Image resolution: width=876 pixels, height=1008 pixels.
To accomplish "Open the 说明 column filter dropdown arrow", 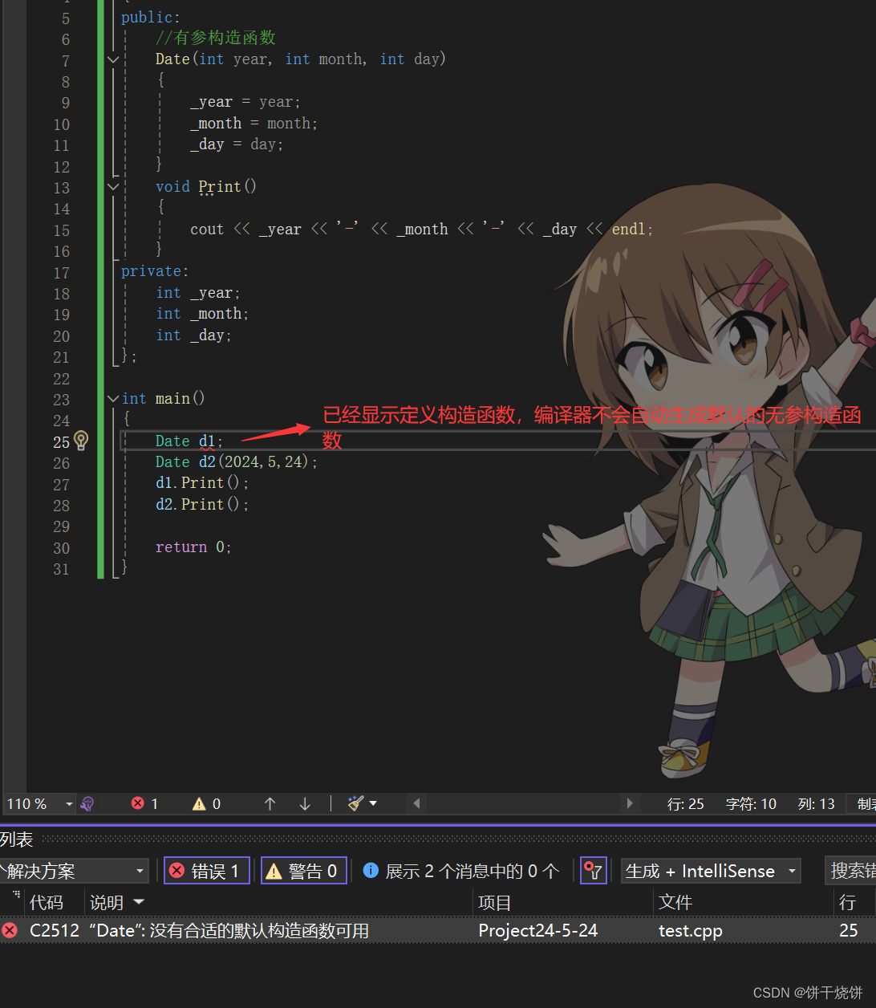I will point(139,903).
